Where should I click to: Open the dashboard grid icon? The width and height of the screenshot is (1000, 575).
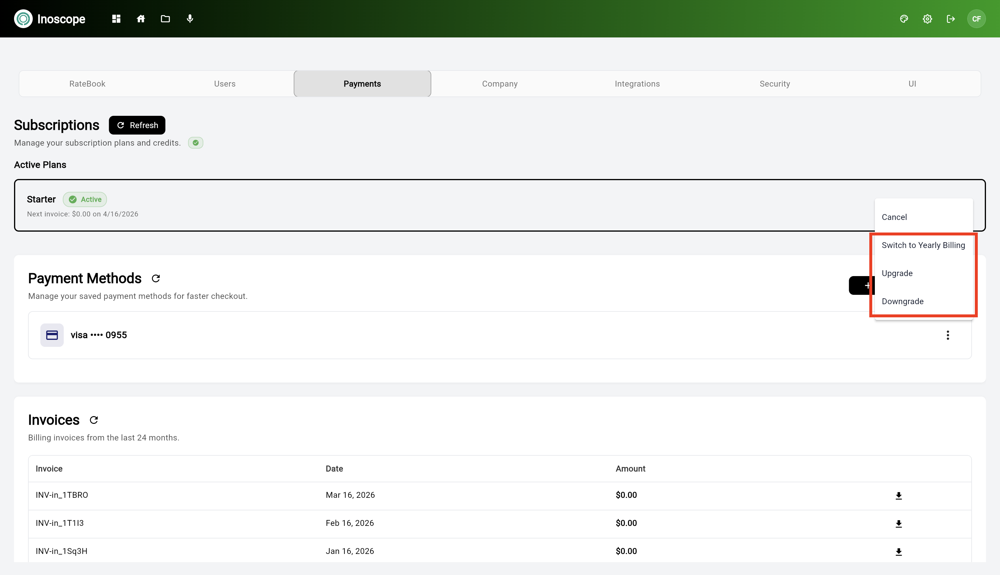[x=116, y=18]
